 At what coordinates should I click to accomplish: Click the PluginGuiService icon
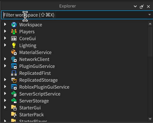14,66
